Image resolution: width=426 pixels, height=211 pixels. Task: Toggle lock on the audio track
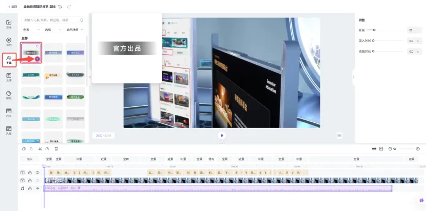[30, 188]
